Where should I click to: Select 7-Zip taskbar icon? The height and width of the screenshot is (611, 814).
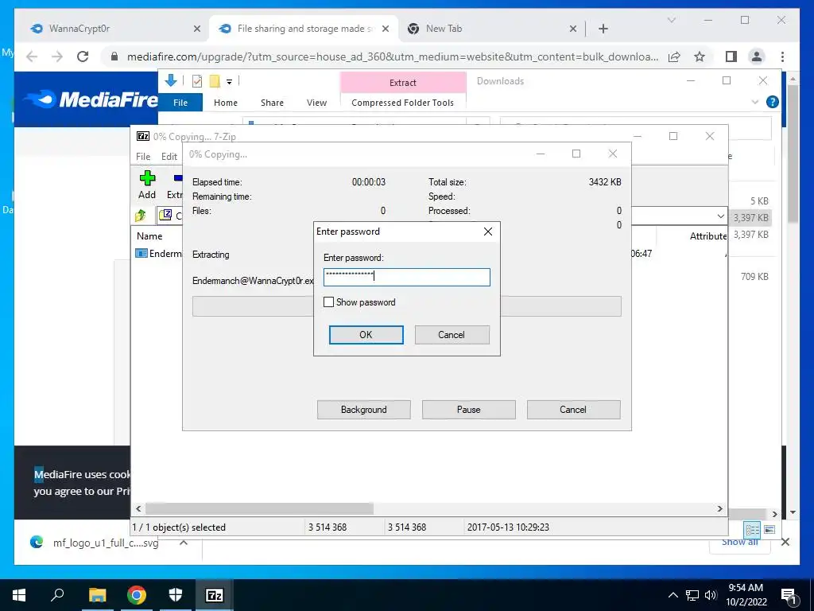(x=215, y=595)
